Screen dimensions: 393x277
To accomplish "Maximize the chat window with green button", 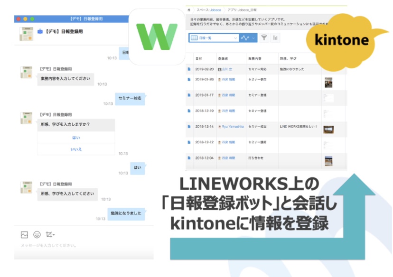I will [32, 19].
